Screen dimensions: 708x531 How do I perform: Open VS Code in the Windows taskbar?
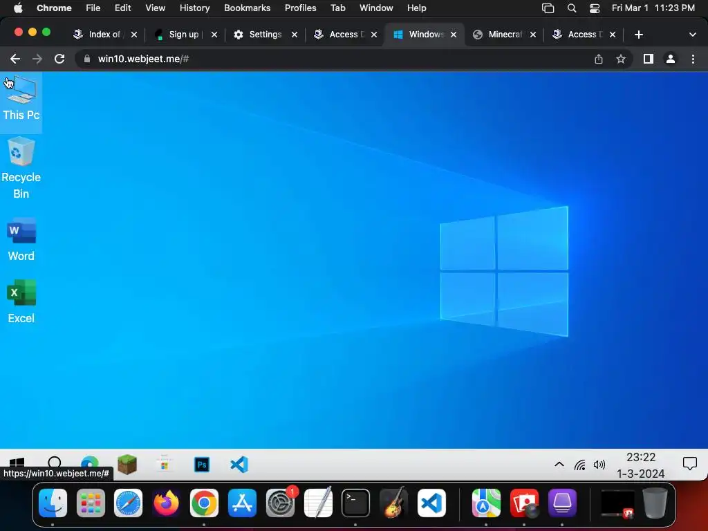click(239, 465)
